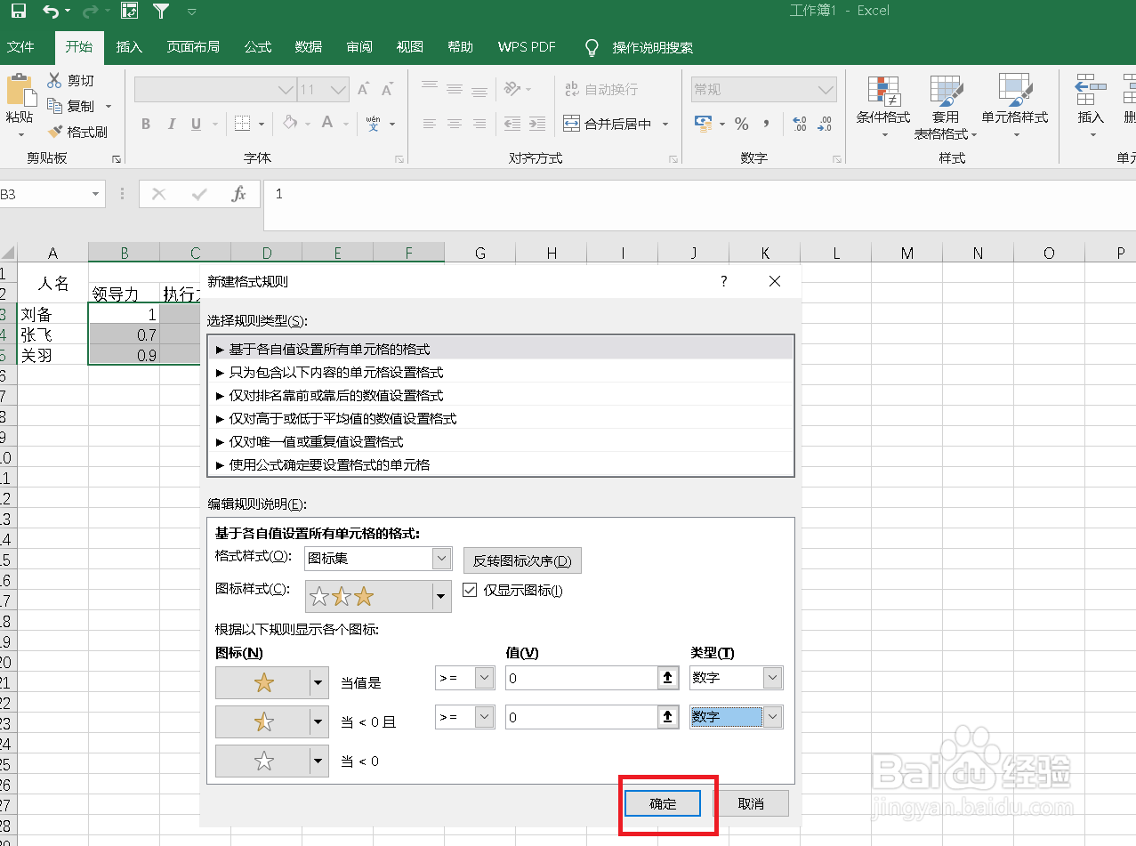Click the Merge and Center (合并后居中) icon
Screen dimensions: 1136x846
[x=612, y=125]
